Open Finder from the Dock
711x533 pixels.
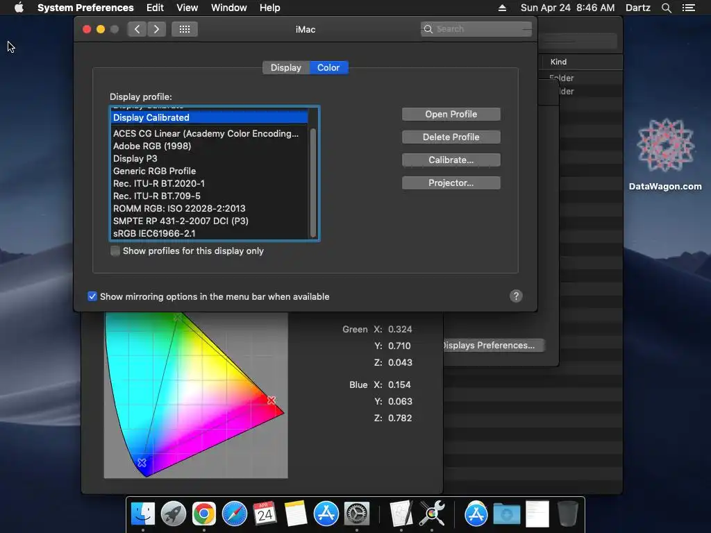pyautogui.click(x=143, y=514)
